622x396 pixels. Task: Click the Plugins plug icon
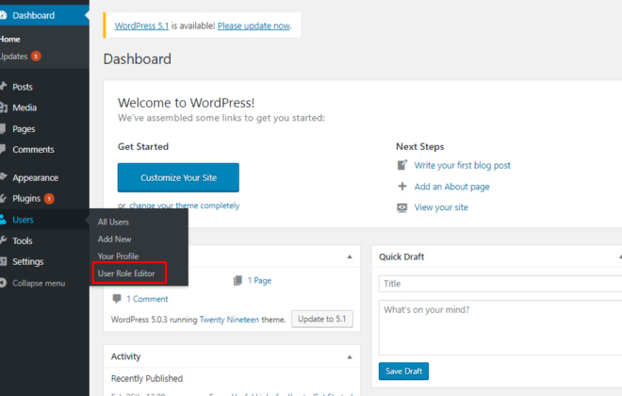click(3, 198)
